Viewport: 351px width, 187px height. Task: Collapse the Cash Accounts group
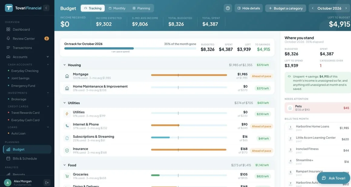[x=48, y=64]
